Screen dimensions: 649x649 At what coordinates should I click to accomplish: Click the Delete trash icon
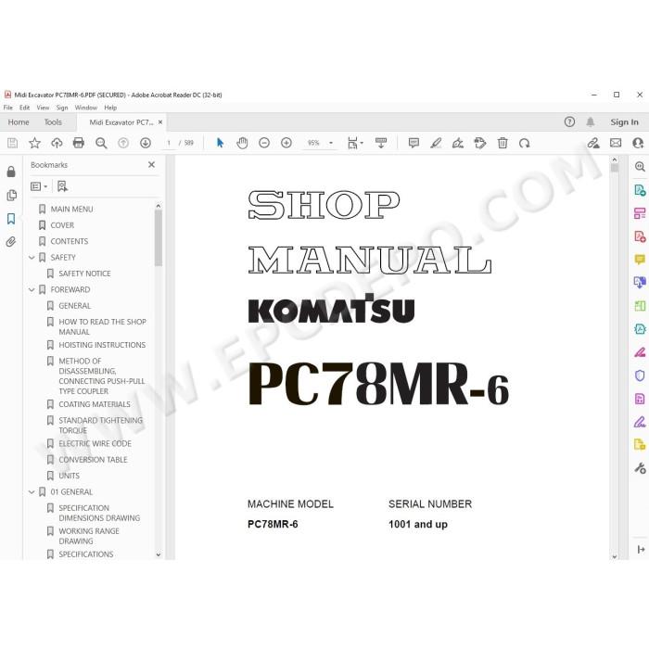coord(503,143)
